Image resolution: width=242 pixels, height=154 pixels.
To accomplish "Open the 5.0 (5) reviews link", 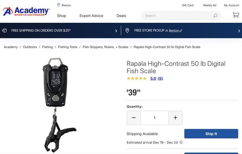I will (x=157, y=78).
